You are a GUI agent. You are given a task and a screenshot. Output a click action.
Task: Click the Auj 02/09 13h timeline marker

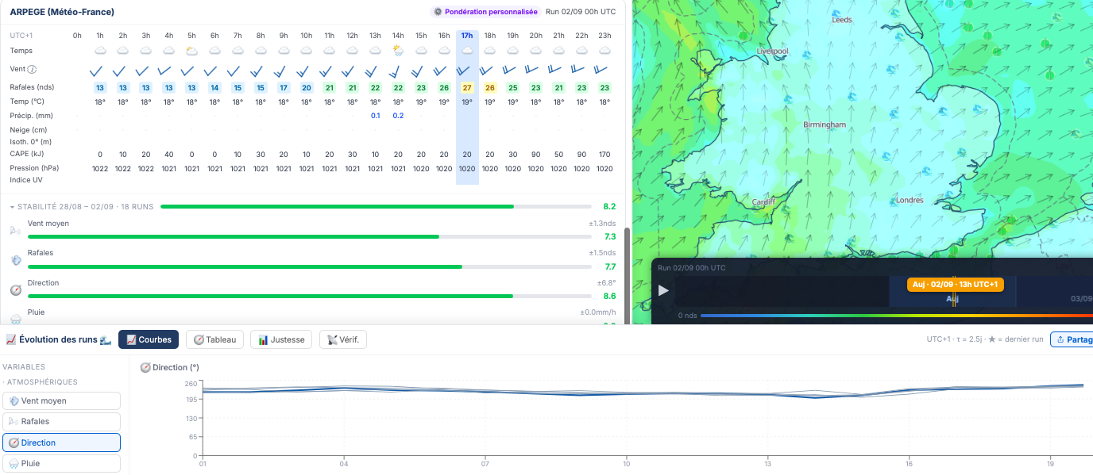[x=956, y=284]
